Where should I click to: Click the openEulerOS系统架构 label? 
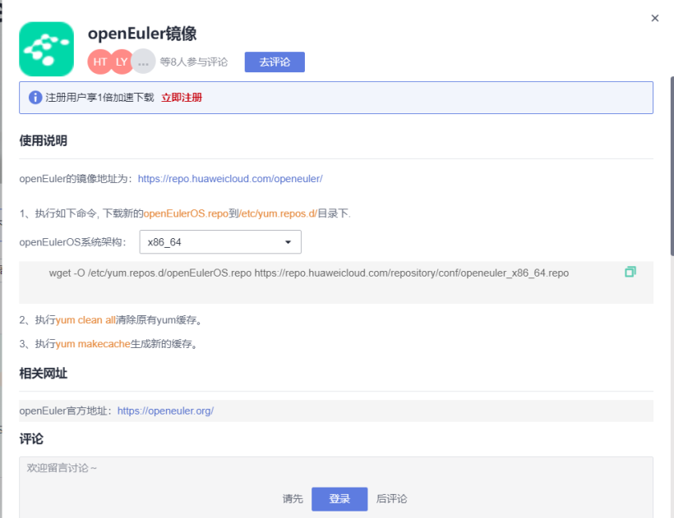(x=72, y=242)
